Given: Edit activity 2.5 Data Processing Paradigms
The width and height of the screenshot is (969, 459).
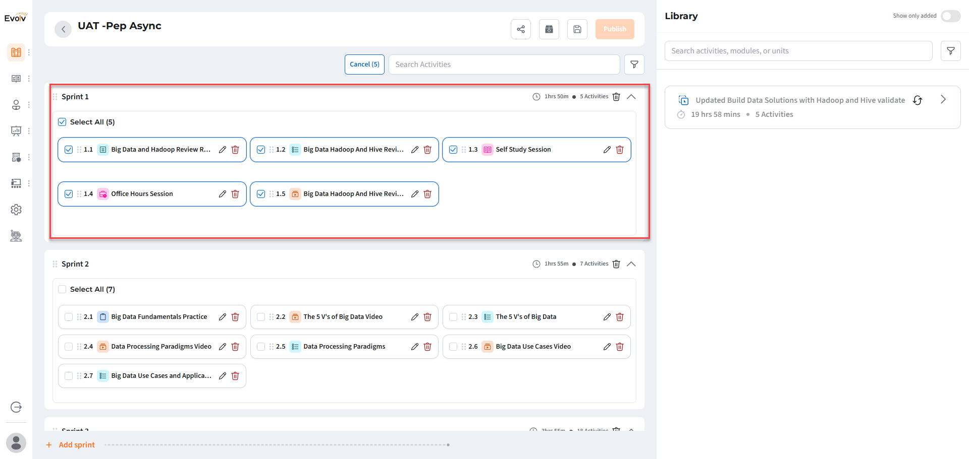Looking at the screenshot, I should (x=415, y=347).
